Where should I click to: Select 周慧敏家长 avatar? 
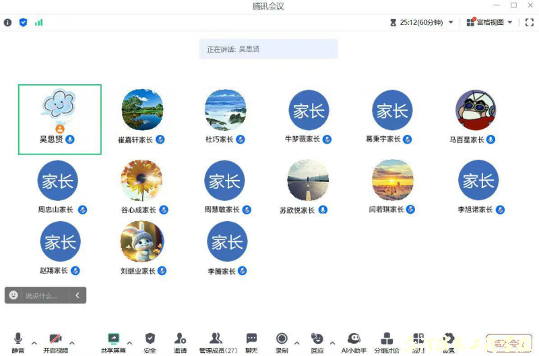(x=224, y=180)
